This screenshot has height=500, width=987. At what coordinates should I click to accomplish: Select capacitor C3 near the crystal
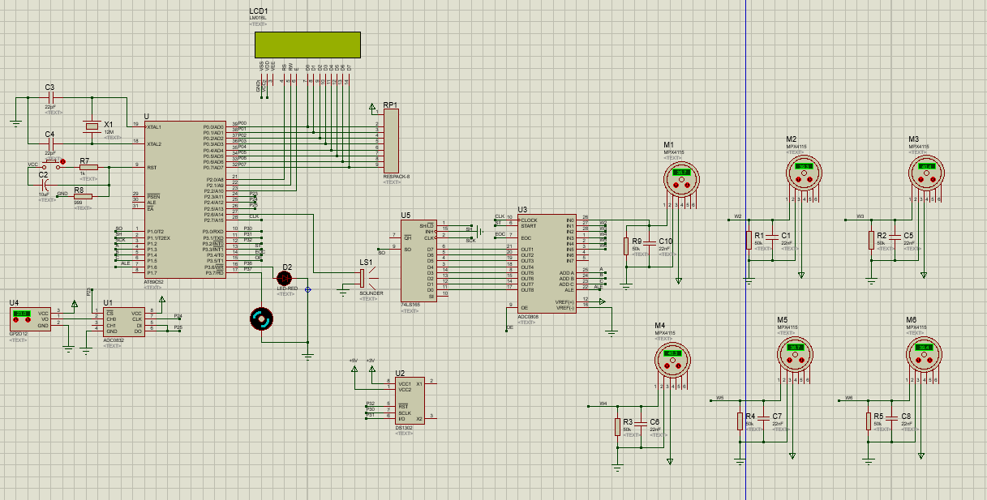tap(50, 97)
